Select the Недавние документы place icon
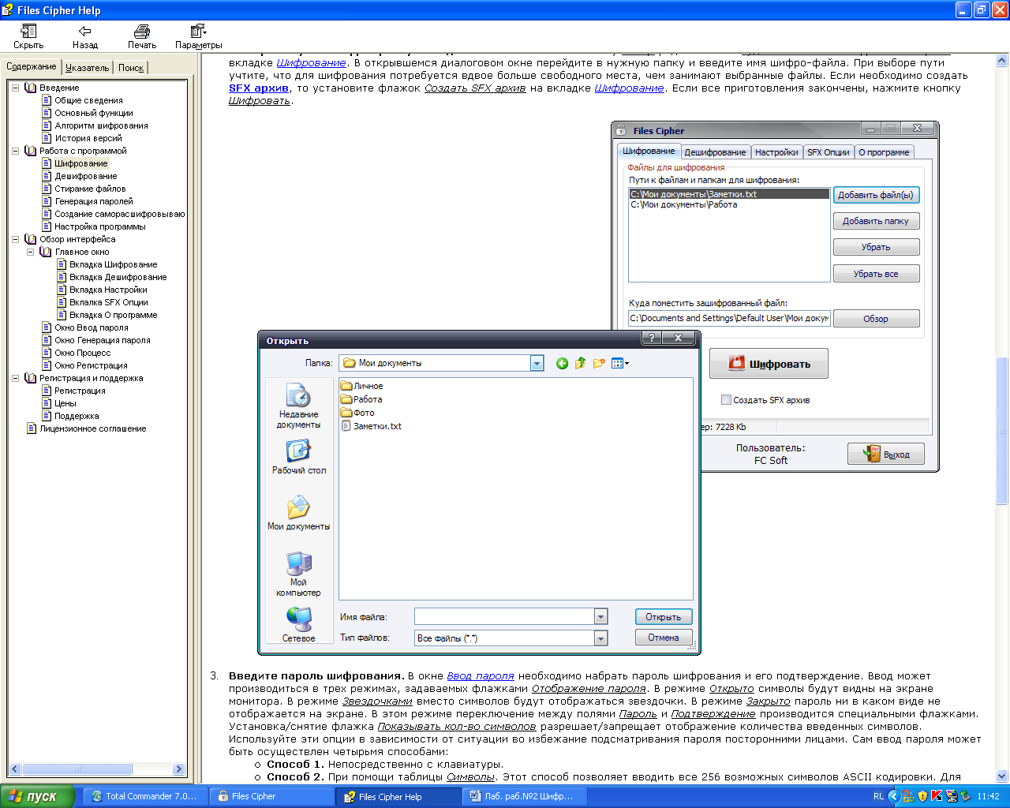 coord(298,406)
